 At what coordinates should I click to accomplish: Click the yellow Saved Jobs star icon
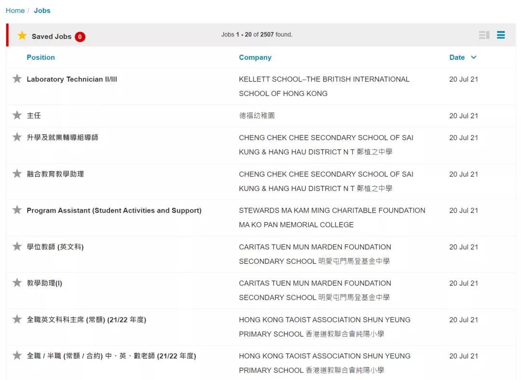click(x=22, y=36)
